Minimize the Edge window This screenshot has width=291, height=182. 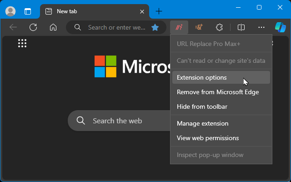(x=238, y=7)
